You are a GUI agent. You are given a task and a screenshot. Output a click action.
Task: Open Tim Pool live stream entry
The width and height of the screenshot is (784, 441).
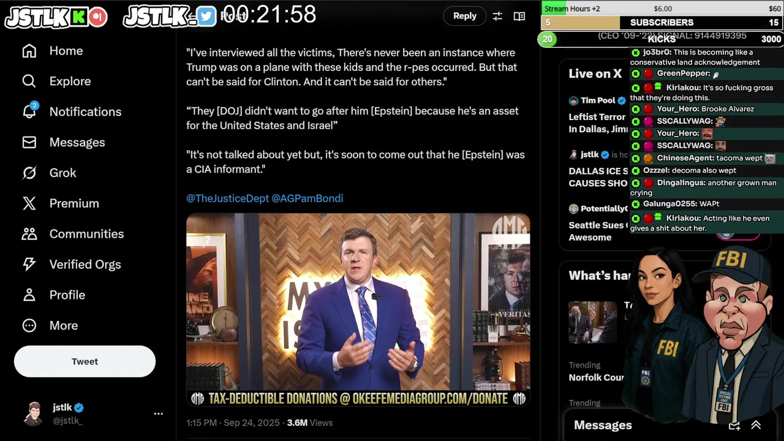pyautogui.click(x=597, y=115)
